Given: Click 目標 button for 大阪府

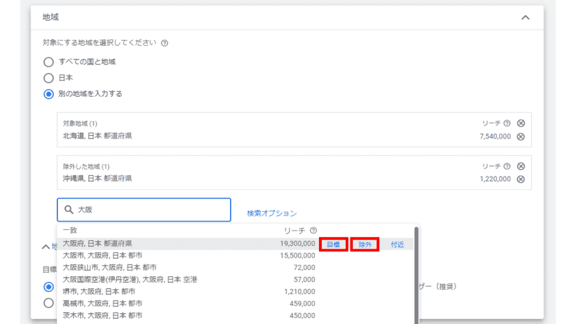Looking at the screenshot, I should point(334,244).
